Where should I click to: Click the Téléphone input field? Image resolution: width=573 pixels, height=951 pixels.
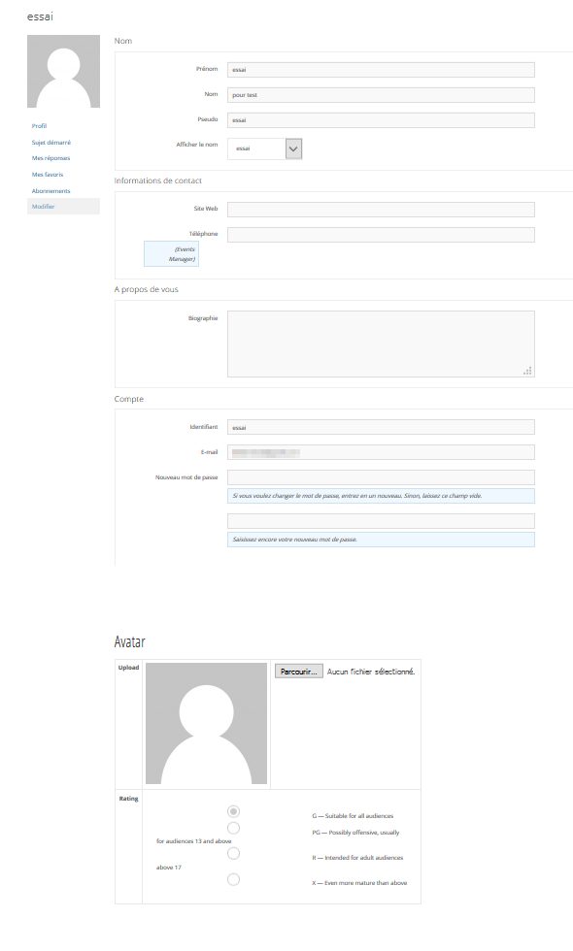click(381, 235)
